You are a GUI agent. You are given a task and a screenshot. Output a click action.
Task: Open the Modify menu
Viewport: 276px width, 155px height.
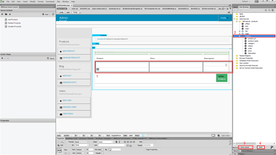pyautogui.click(x=33, y=1)
